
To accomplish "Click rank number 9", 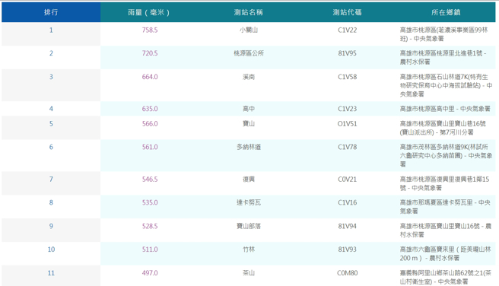I will coord(51,226).
